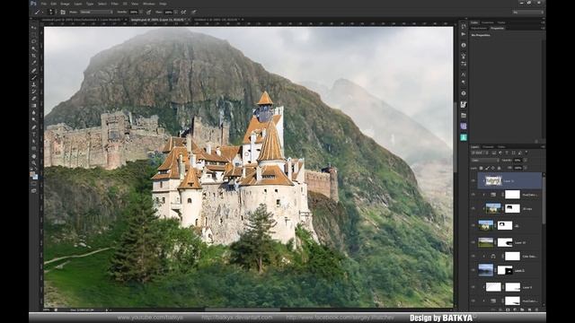Create new adjustment layer icon

(515, 310)
